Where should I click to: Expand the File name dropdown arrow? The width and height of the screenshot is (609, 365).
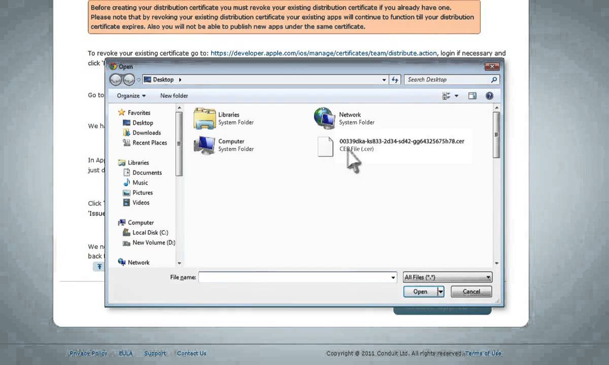(x=393, y=277)
